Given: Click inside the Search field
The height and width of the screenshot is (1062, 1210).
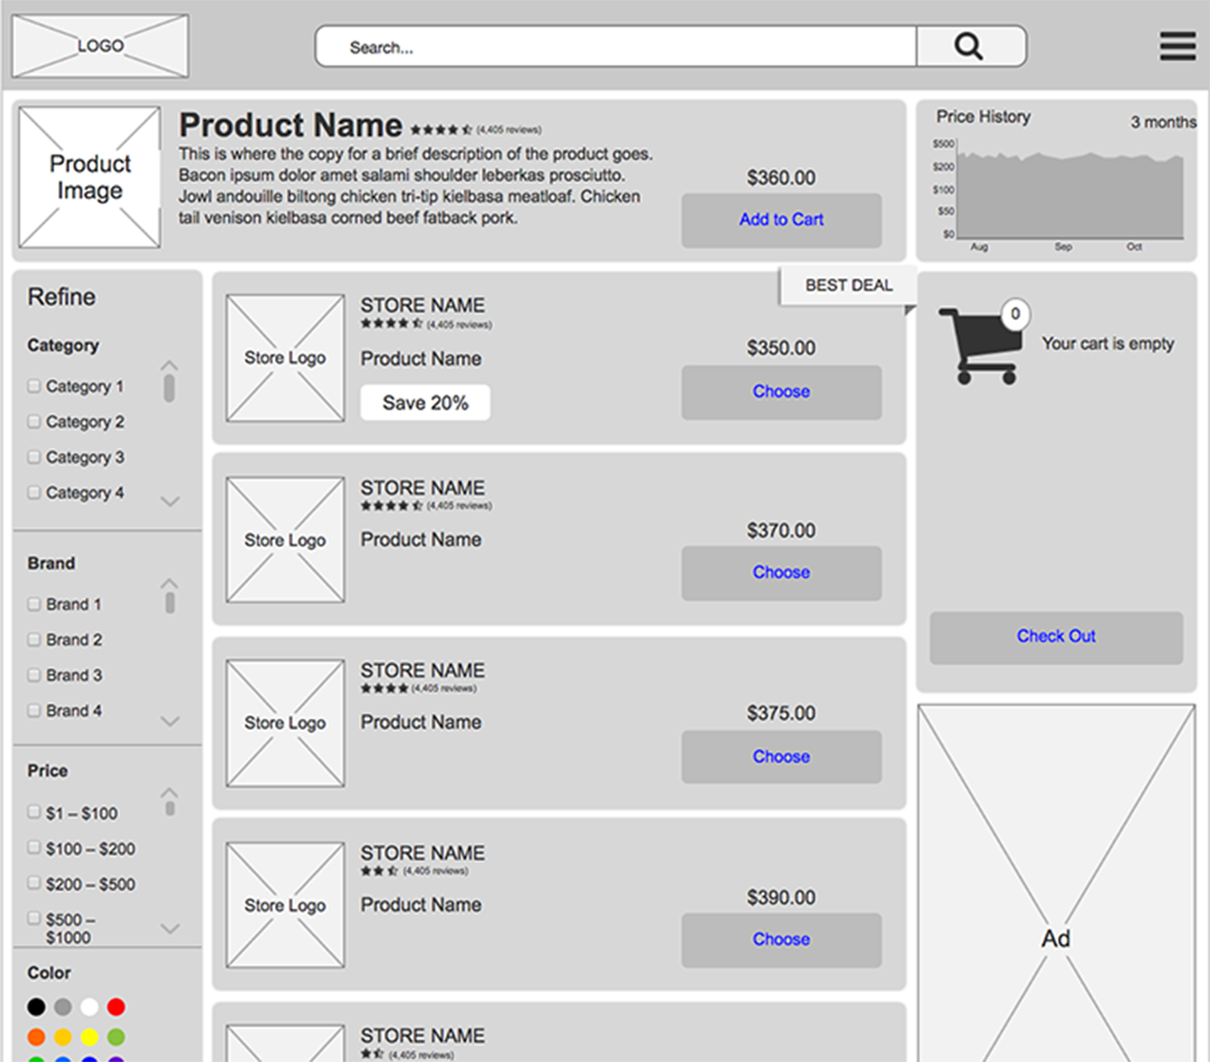Looking at the screenshot, I should pos(616,46).
